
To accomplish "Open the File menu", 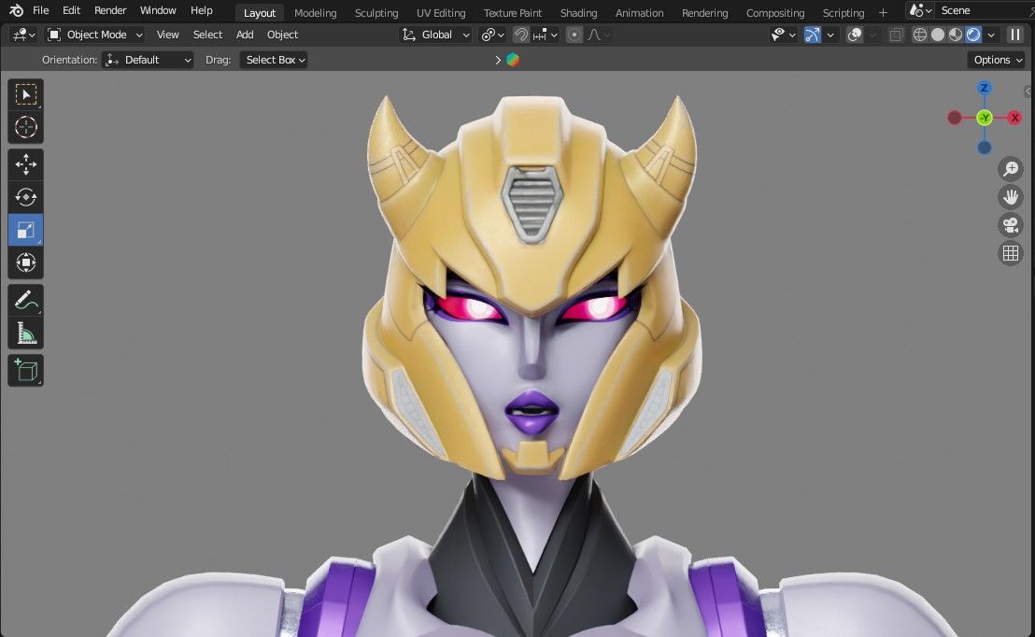I will [x=41, y=10].
